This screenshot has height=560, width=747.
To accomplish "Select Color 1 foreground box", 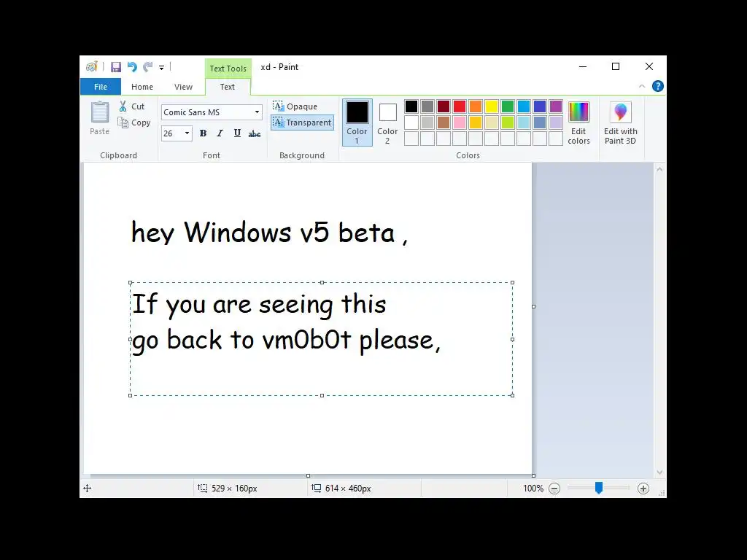I will point(357,122).
